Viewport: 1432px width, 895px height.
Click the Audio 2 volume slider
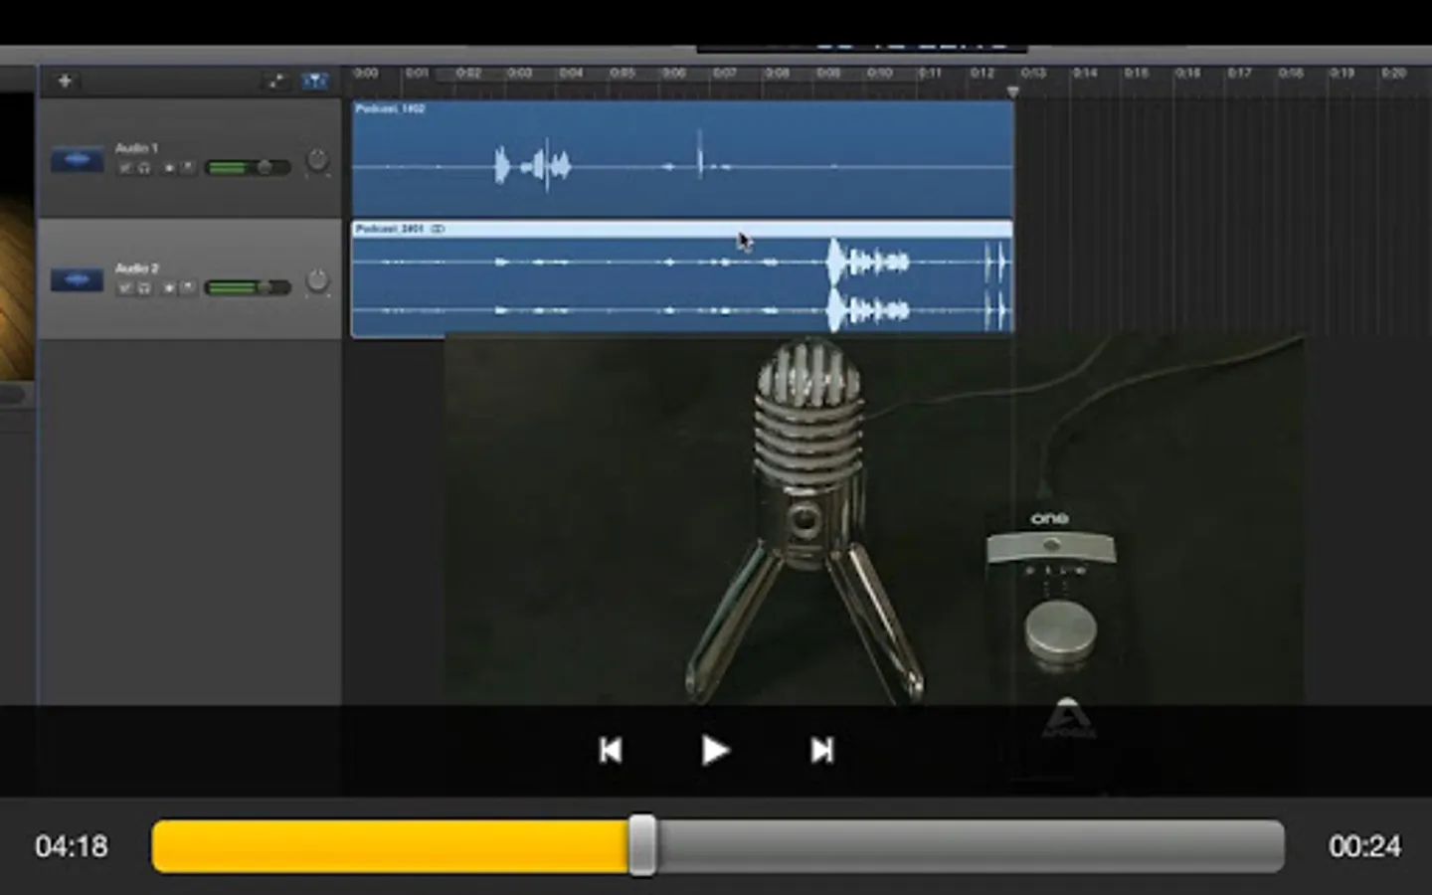coord(248,288)
